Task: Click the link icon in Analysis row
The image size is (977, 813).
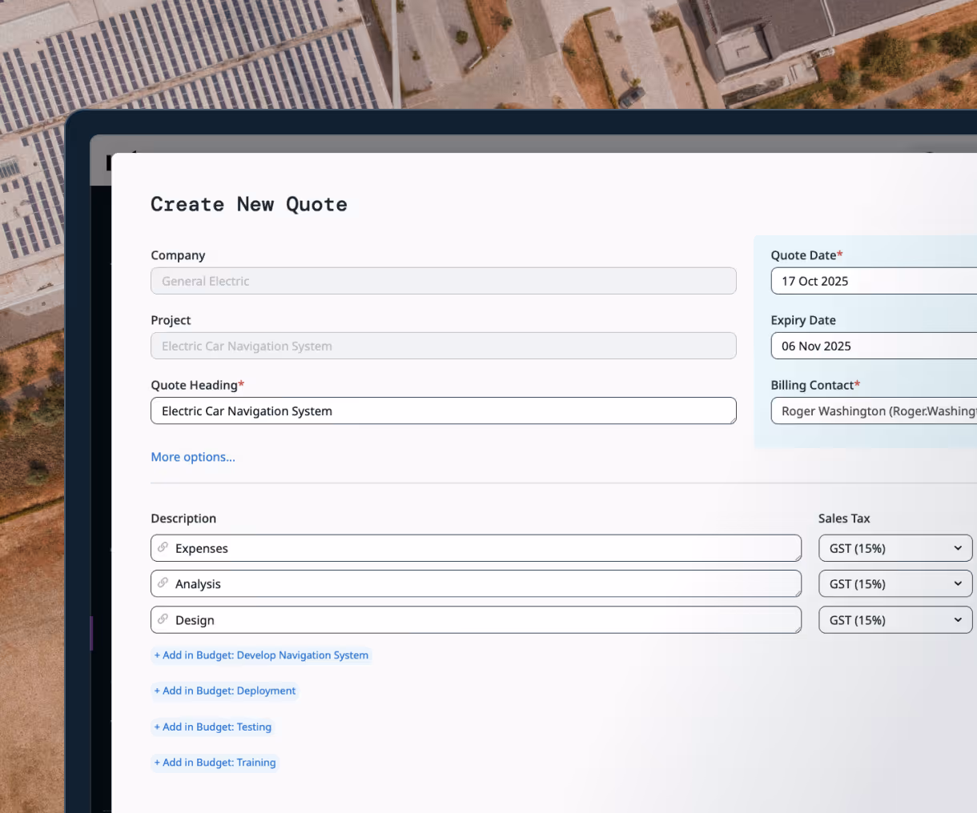Action: [163, 583]
